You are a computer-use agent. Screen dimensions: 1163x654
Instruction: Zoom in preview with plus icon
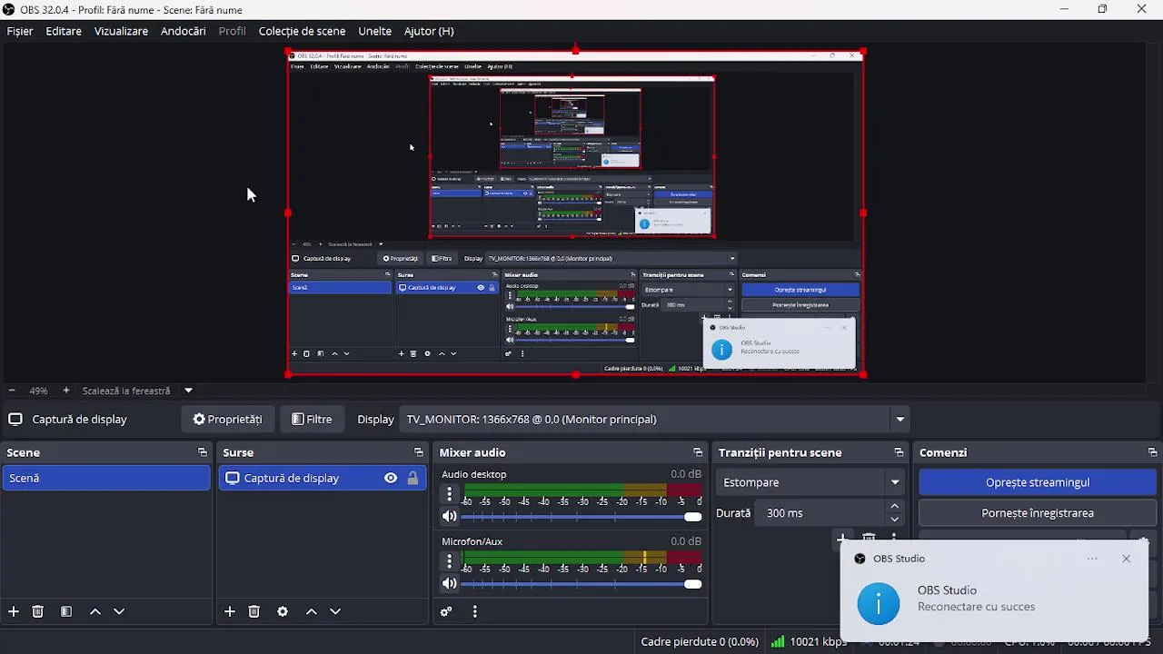pos(65,391)
